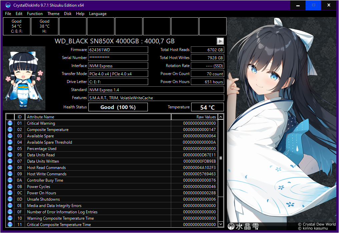Image resolution: width=339 pixels, height=233 pixels.
Task: Open the Disk menu
Action: (68, 14)
